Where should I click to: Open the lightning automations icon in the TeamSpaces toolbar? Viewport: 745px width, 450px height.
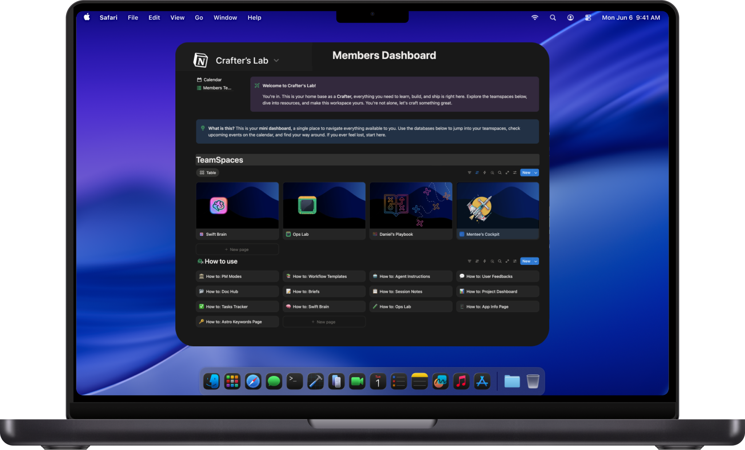coord(485,173)
